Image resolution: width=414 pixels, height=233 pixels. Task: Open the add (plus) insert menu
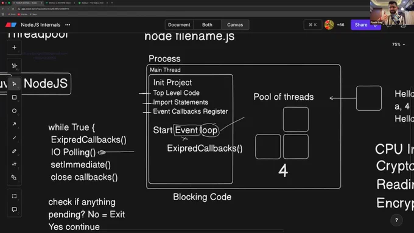(x=14, y=47)
